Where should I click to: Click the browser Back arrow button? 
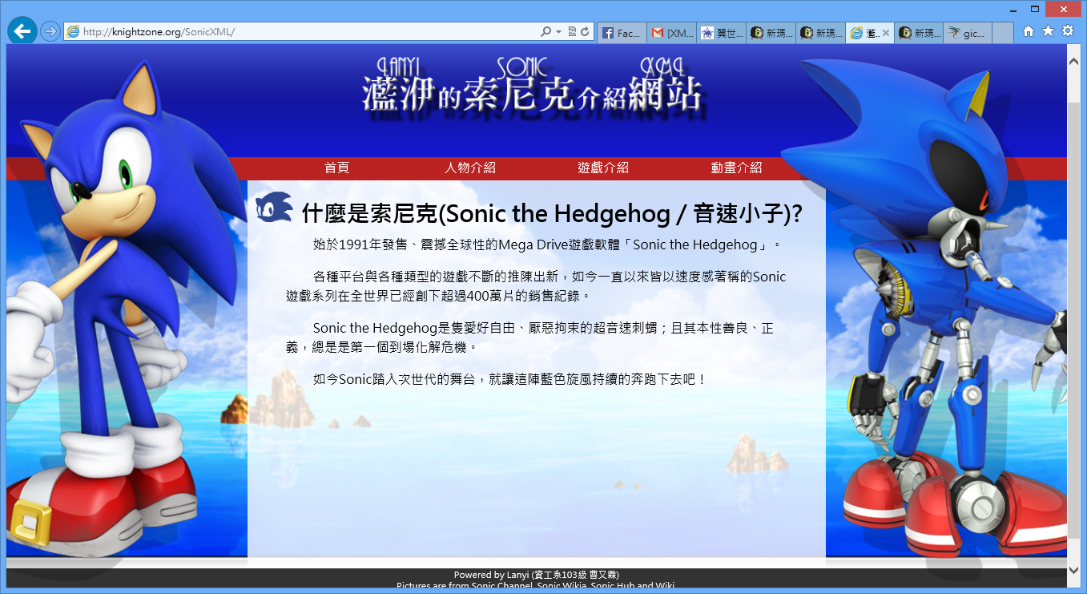pyautogui.click(x=22, y=30)
